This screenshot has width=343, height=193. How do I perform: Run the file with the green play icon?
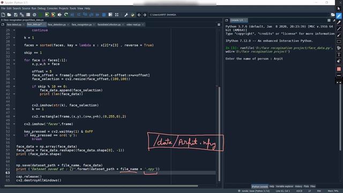(x=41, y=14)
